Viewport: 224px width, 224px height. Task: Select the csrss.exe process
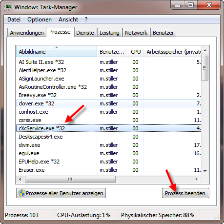coord(108,120)
